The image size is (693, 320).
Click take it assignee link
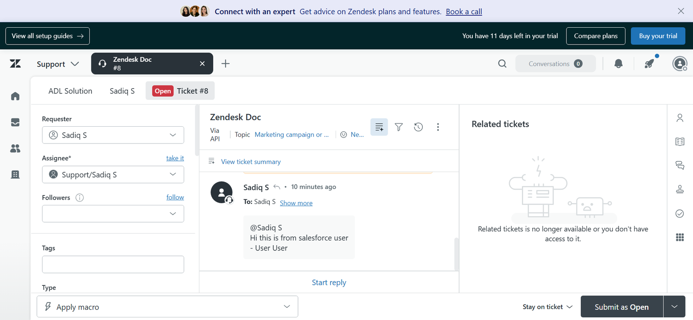point(175,158)
